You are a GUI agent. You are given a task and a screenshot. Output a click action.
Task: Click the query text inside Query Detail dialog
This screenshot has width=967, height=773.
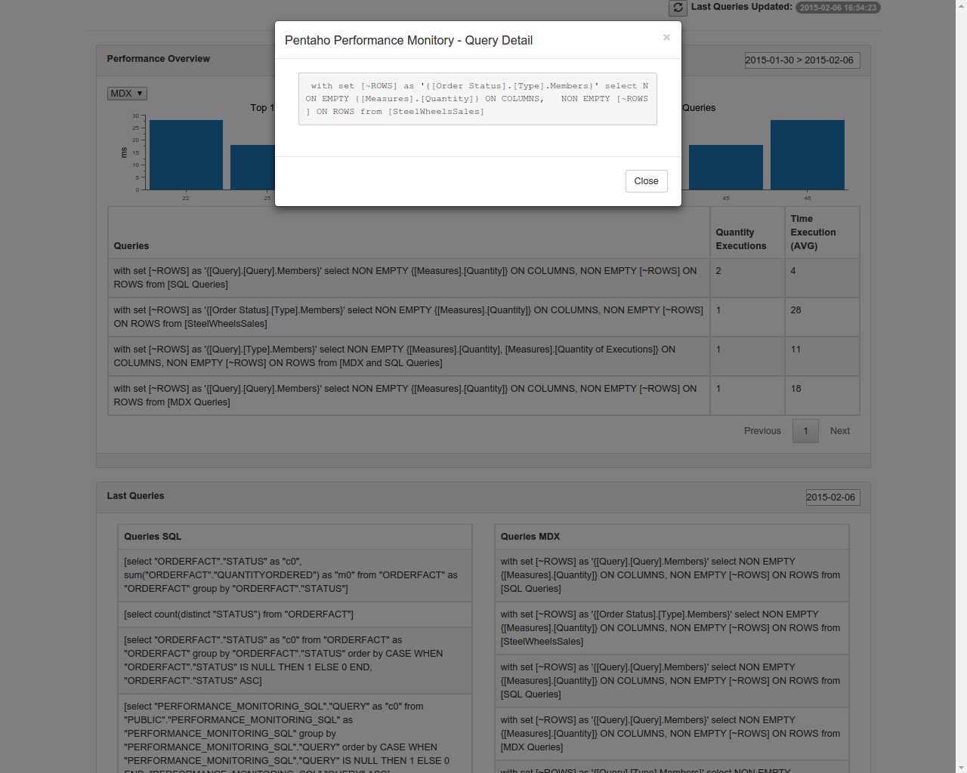pos(477,99)
